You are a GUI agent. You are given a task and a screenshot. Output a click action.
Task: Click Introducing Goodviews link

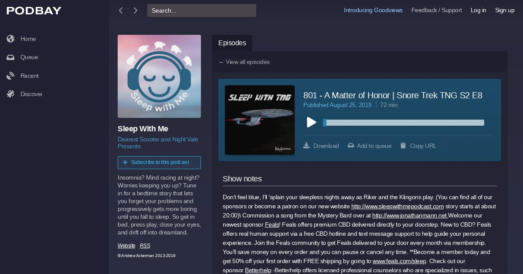tap(373, 10)
